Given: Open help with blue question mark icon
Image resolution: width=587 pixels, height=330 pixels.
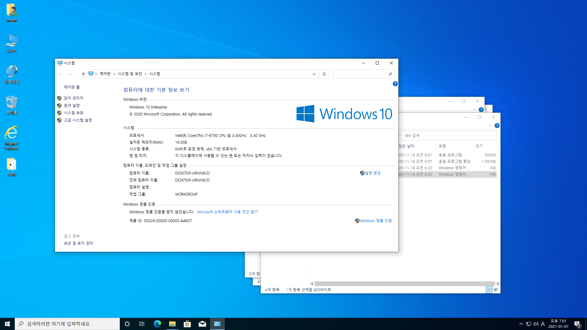Looking at the screenshot, I should 395,84.
